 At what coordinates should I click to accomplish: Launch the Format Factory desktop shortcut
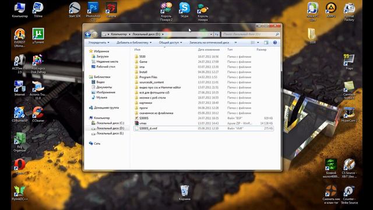pos(349,12)
